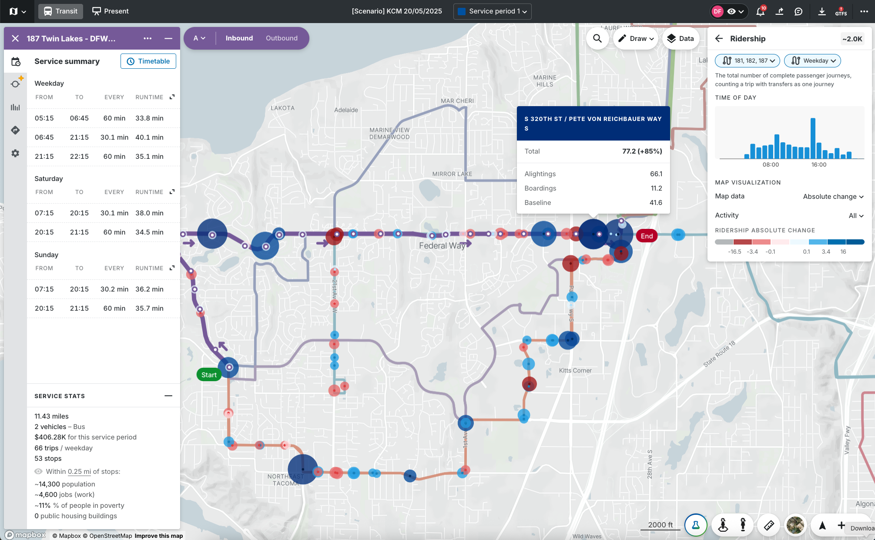
Task: Switch to satellite imagery thumbnail
Action: coord(795,525)
